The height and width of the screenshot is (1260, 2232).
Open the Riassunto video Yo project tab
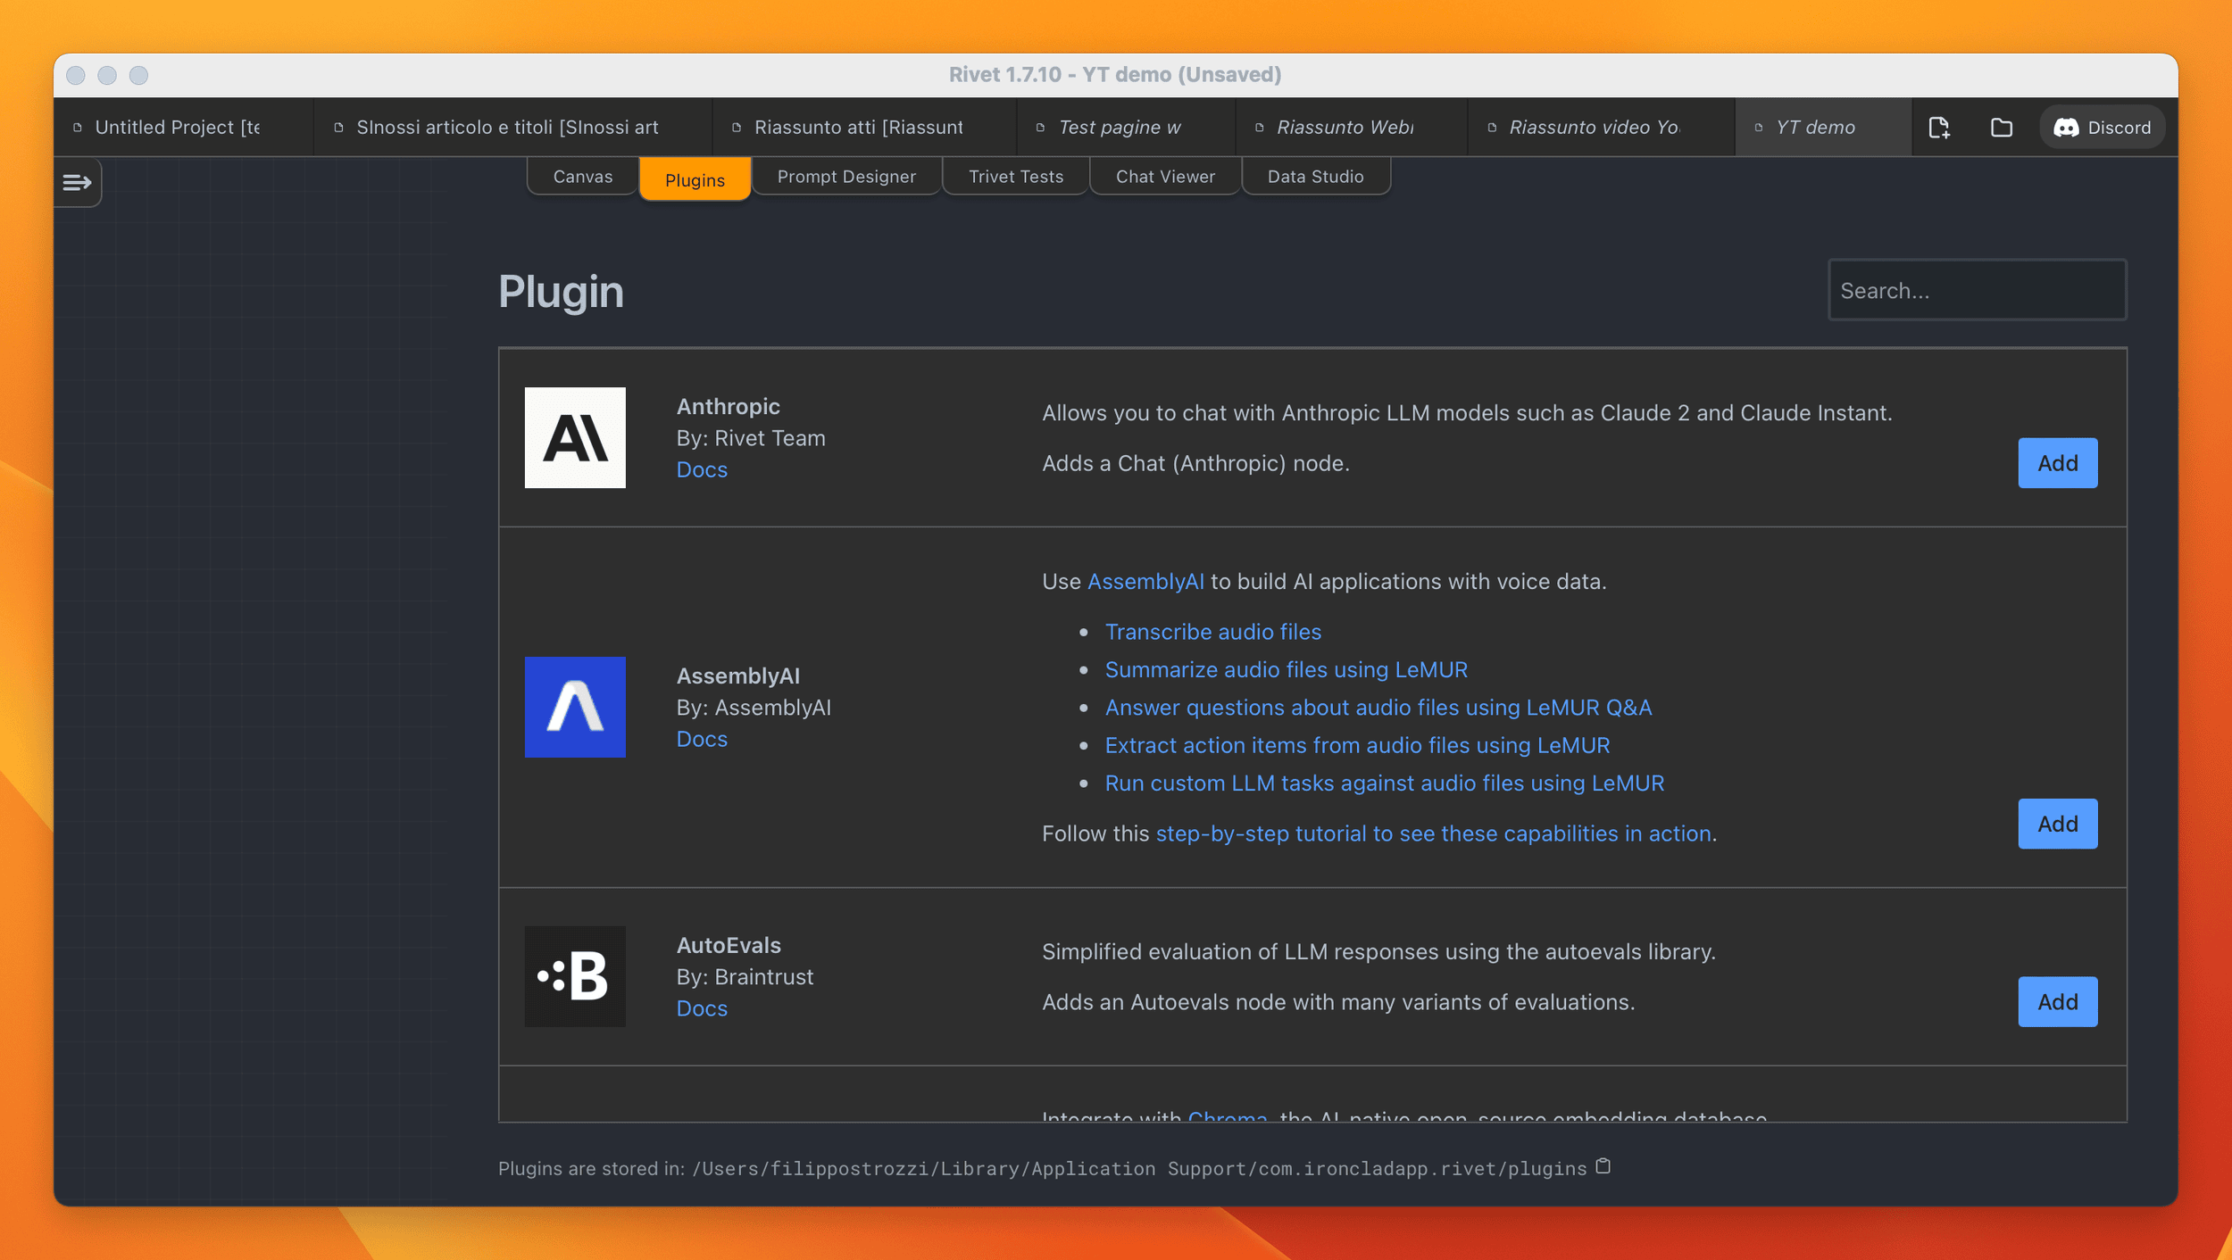pyautogui.click(x=1602, y=128)
